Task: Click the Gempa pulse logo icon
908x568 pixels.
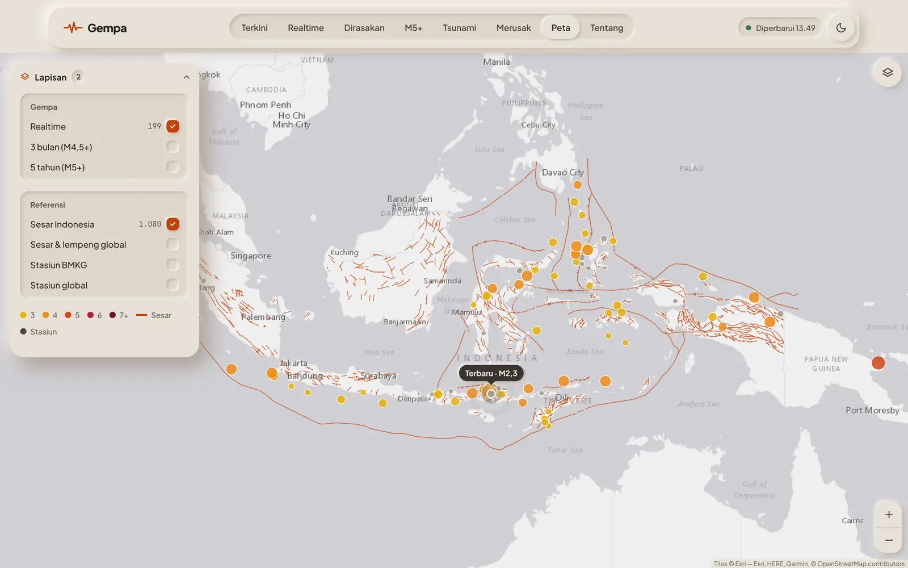Action: pyautogui.click(x=73, y=28)
